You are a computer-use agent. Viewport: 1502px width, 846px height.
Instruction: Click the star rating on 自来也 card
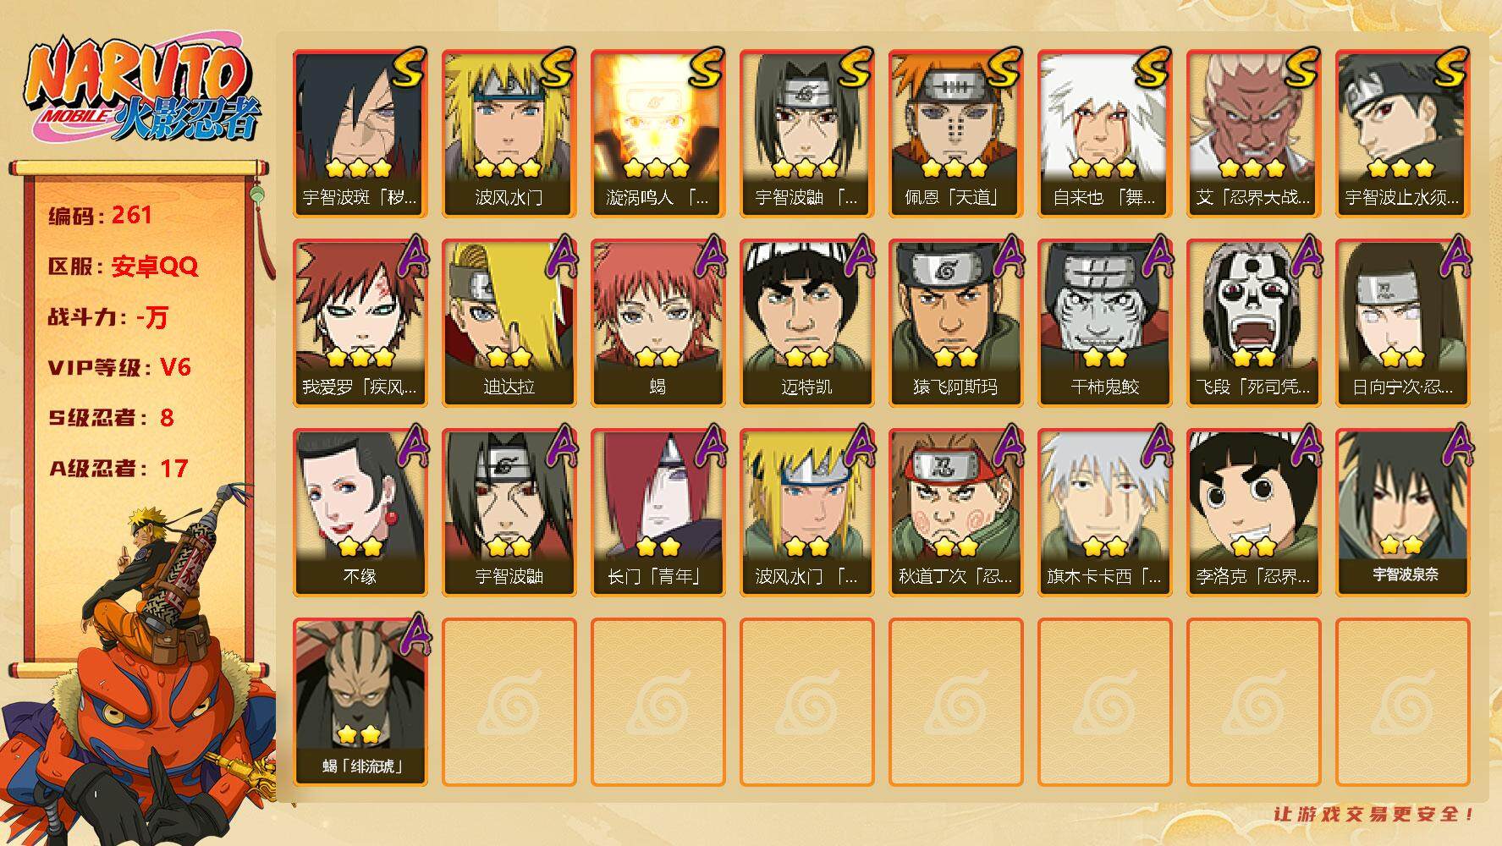click(1104, 168)
